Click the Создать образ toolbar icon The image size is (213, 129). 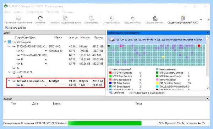tap(132, 18)
